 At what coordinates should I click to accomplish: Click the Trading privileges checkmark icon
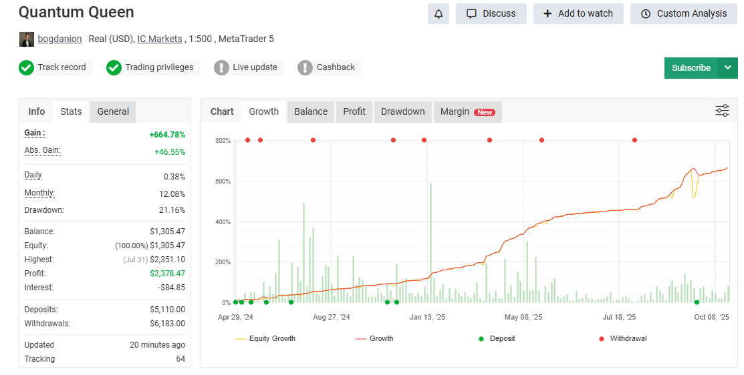(x=114, y=67)
